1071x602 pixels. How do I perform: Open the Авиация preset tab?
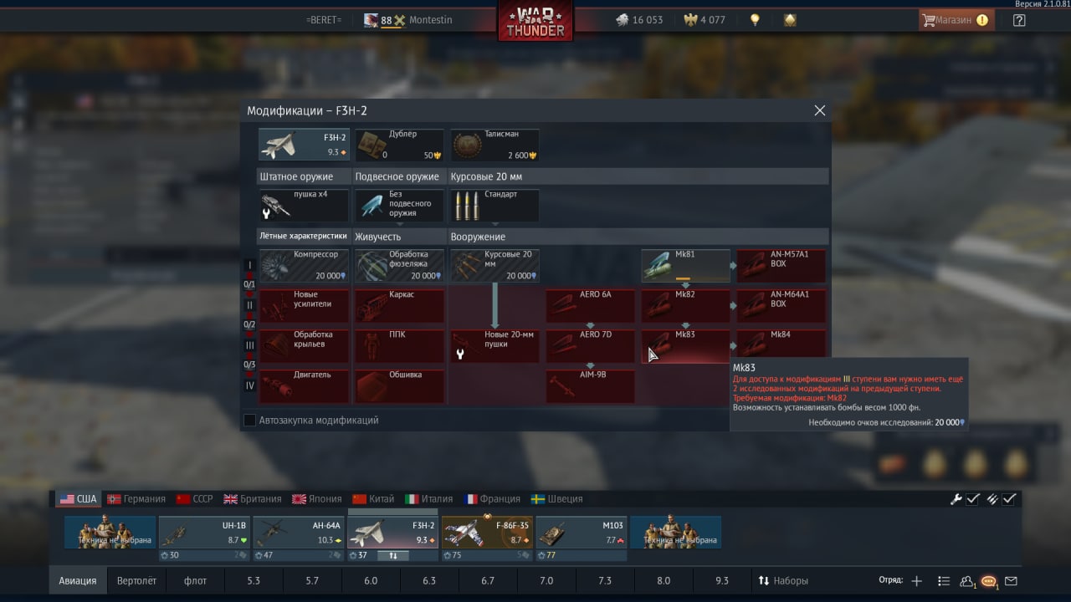(x=78, y=580)
